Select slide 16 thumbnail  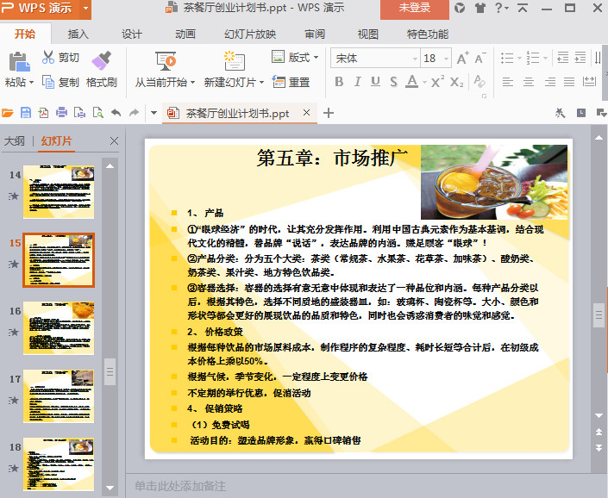(59, 328)
